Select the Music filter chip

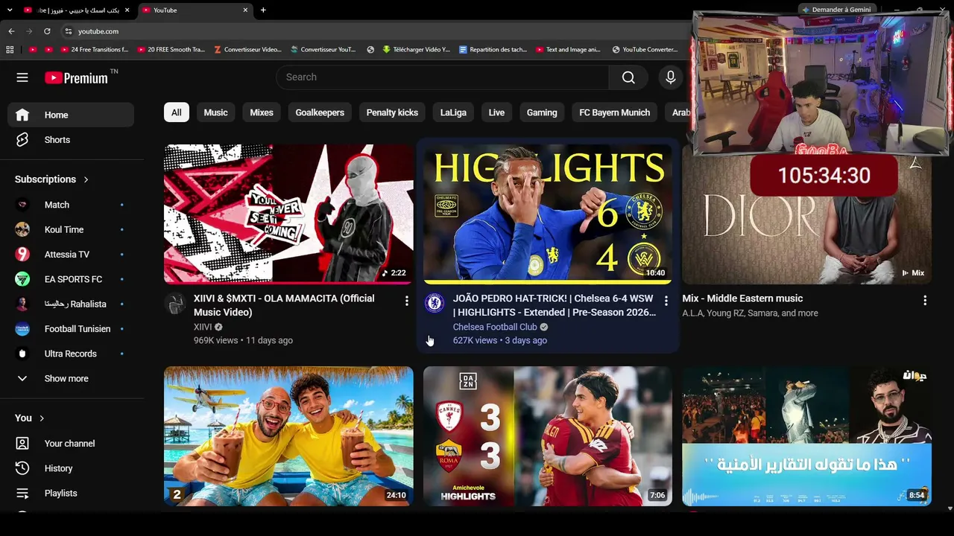tap(215, 112)
